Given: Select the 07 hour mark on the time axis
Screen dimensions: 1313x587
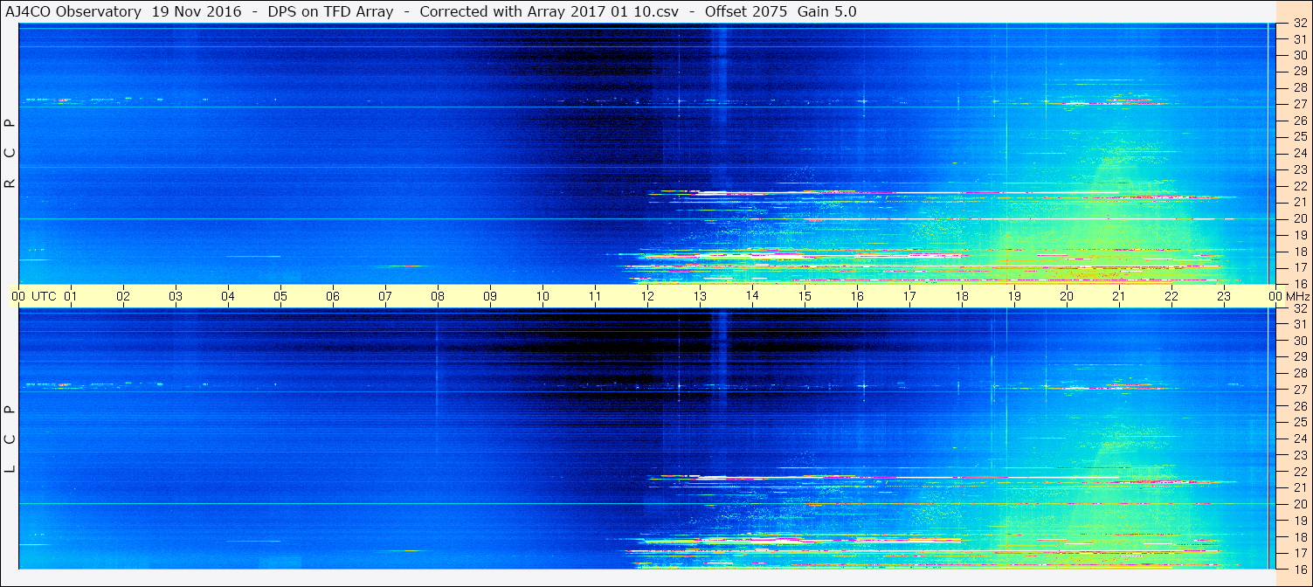Looking at the screenshot, I should (x=385, y=296).
